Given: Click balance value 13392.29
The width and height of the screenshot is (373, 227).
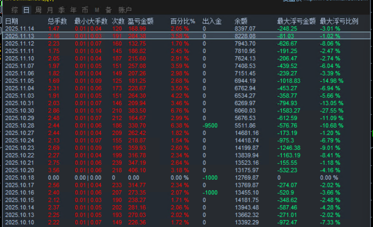Looking at the screenshot, I should [x=247, y=222].
